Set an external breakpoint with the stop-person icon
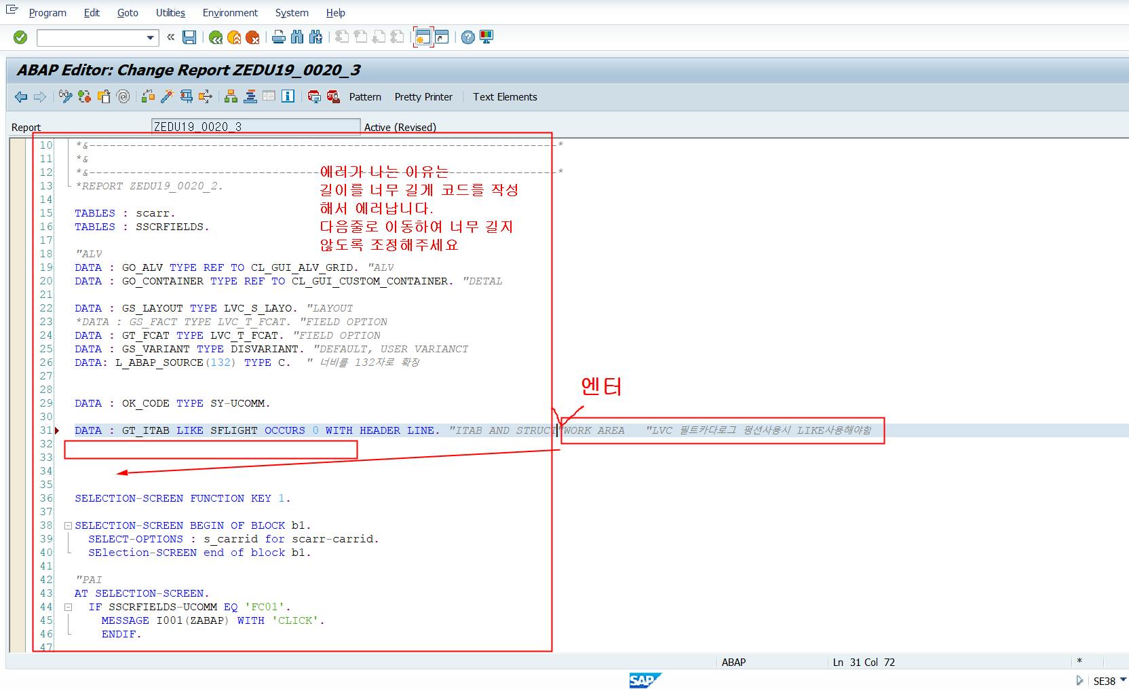The height and width of the screenshot is (689, 1129). 333,97
